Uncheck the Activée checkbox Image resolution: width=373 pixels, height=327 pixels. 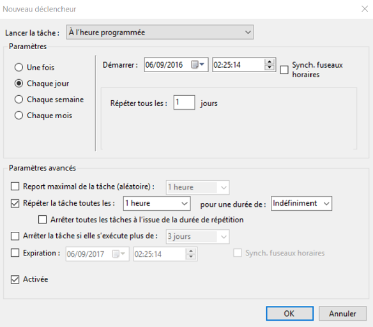pos(15,280)
